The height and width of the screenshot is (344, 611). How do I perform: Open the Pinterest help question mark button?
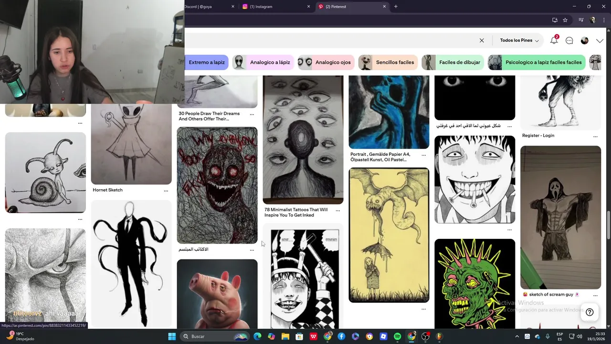pos(590,312)
